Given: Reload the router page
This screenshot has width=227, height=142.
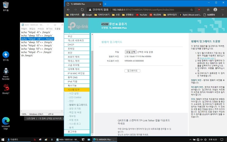Looking at the screenshot, I should pyautogui.click(x=82, y=10).
